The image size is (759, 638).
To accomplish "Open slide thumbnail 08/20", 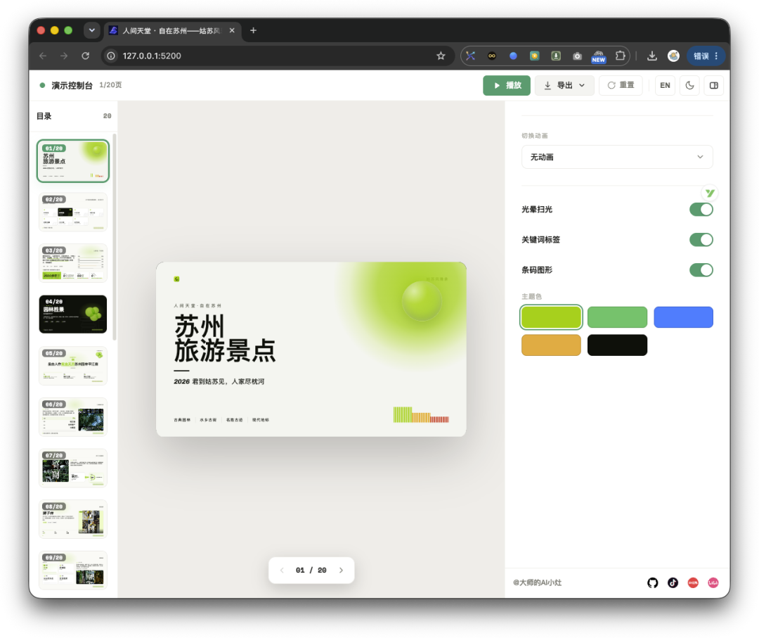I will point(73,519).
